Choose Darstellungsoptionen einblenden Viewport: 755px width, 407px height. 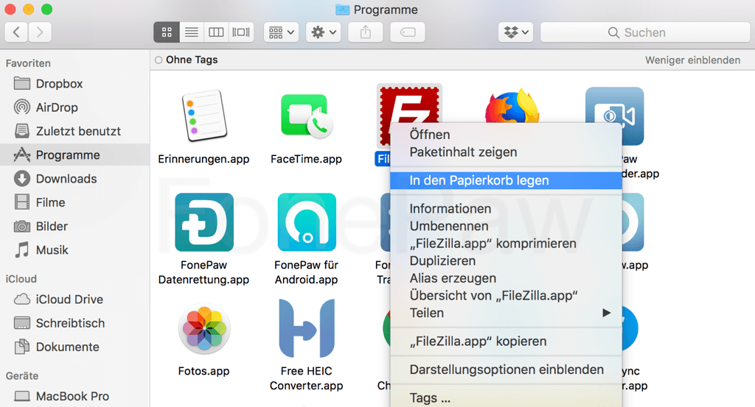[506, 369]
